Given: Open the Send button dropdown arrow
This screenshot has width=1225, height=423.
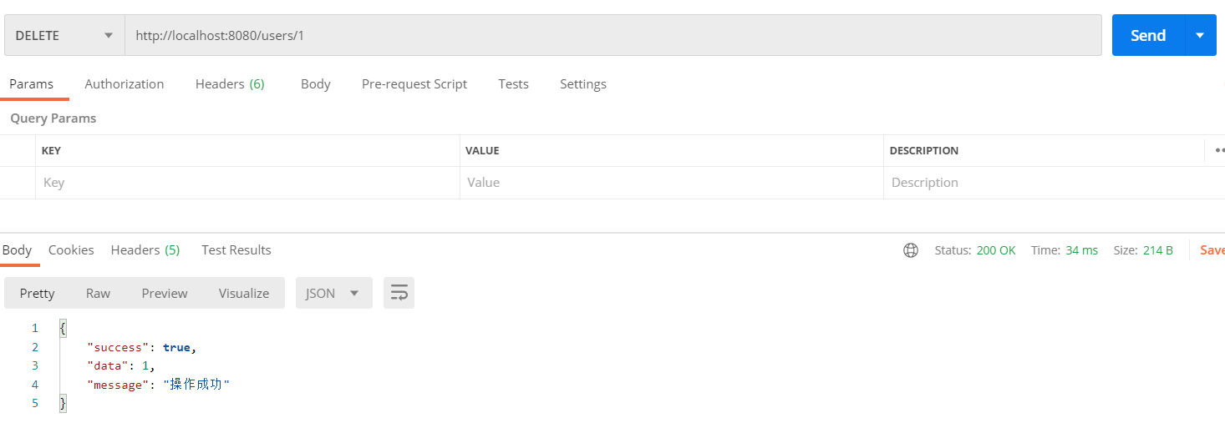Looking at the screenshot, I should pos(1201,36).
